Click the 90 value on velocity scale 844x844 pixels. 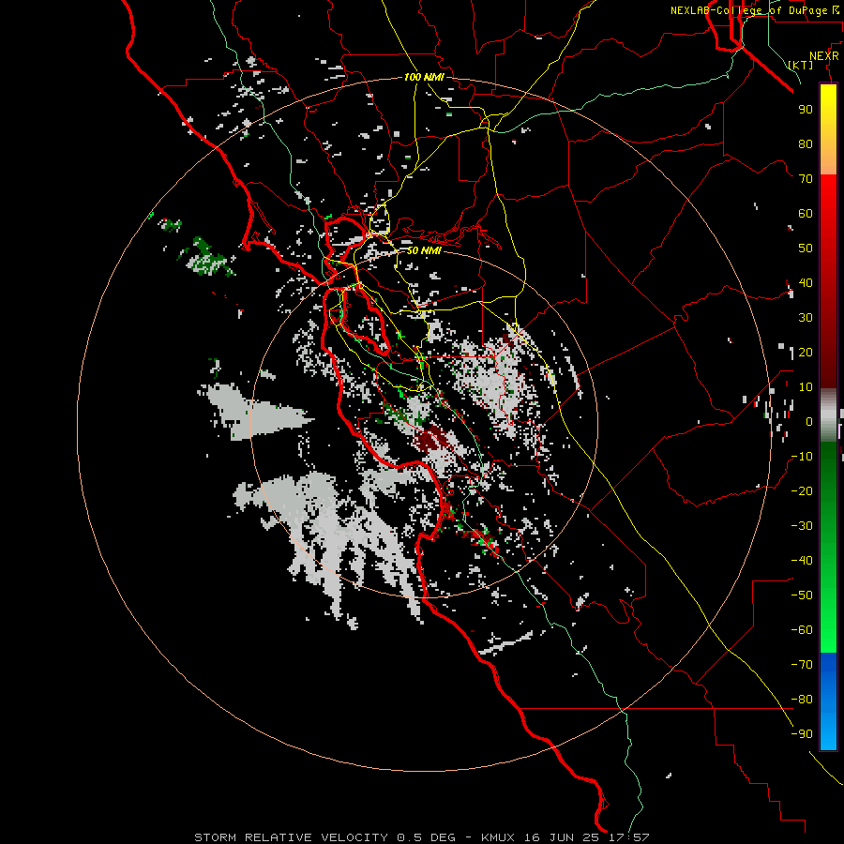(806, 110)
